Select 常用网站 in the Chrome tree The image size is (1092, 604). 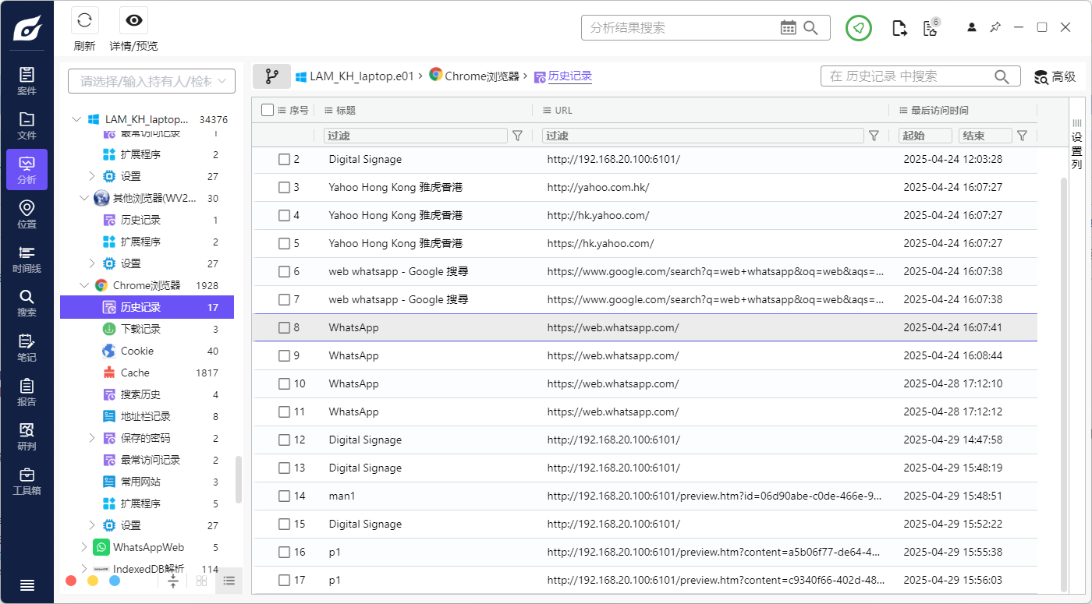click(x=147, y=482)
